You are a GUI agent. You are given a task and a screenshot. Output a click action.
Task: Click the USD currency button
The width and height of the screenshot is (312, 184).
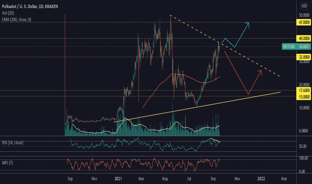[x=304, y=6]
